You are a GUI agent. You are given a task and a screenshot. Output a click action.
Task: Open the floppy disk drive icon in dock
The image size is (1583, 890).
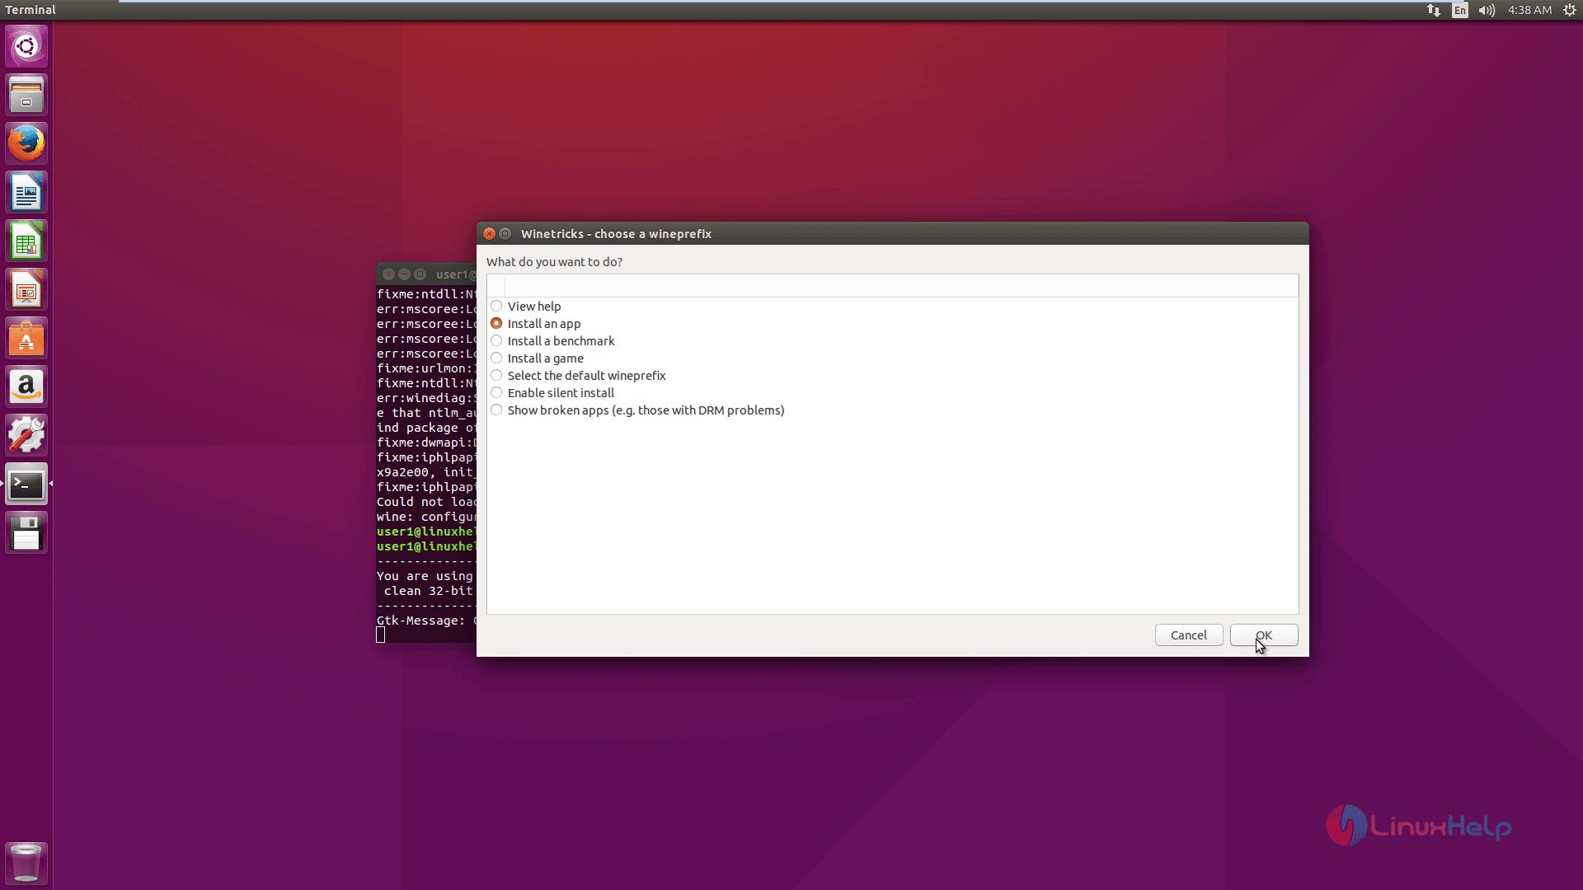(26, 532)
